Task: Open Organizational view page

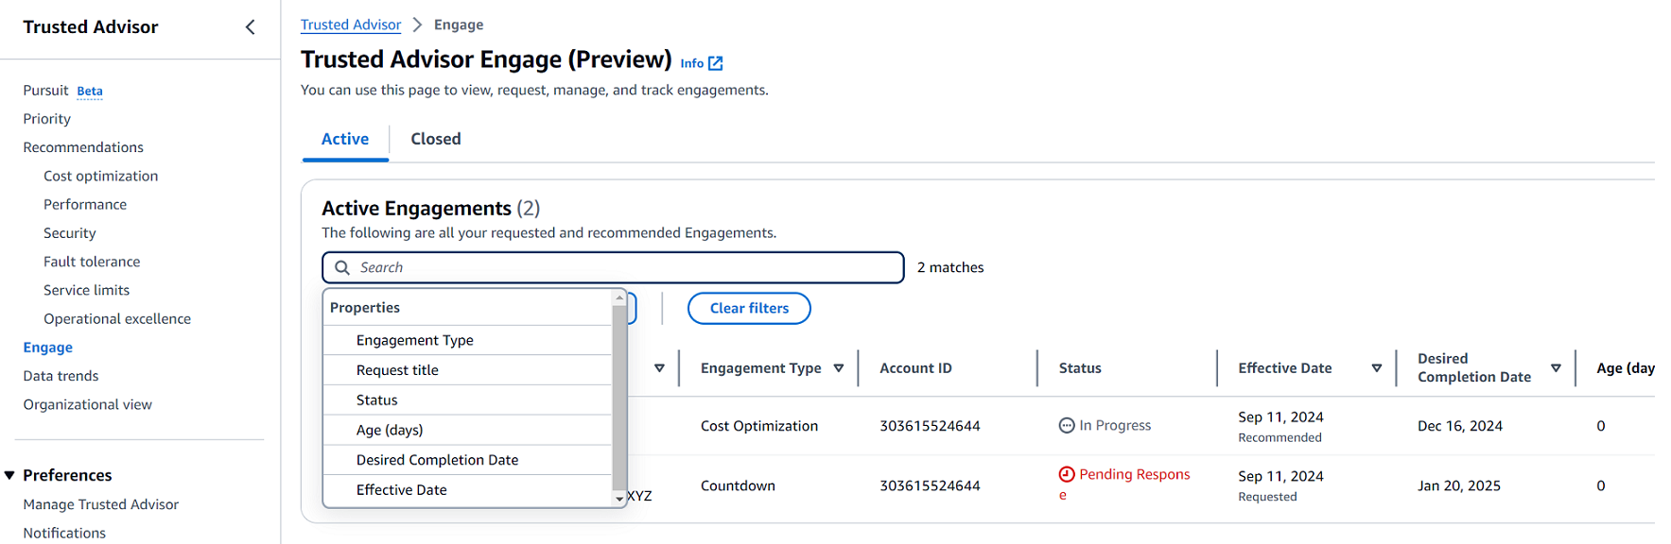Action: point(88,404)
